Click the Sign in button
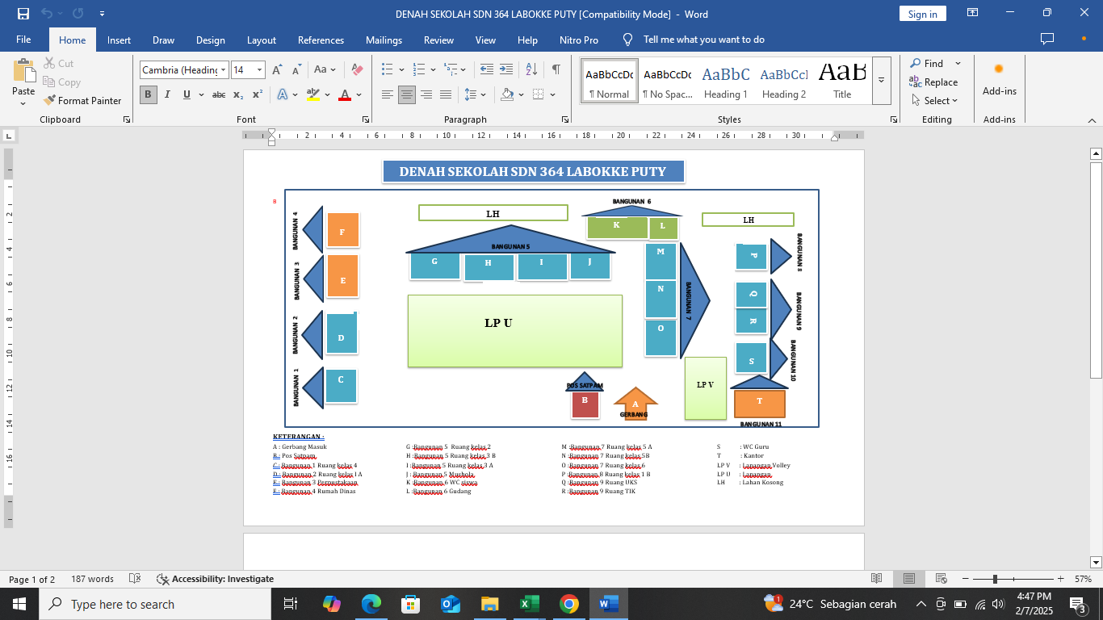This screenshot has width=1103, height=620. pos(922,14)
